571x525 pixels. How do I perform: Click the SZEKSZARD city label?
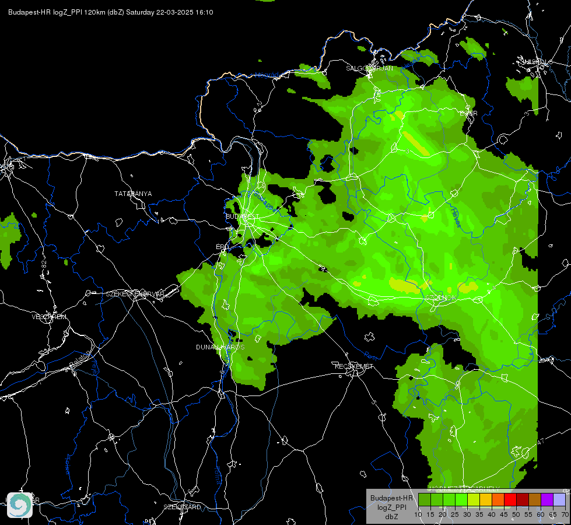tap(182, 507)
